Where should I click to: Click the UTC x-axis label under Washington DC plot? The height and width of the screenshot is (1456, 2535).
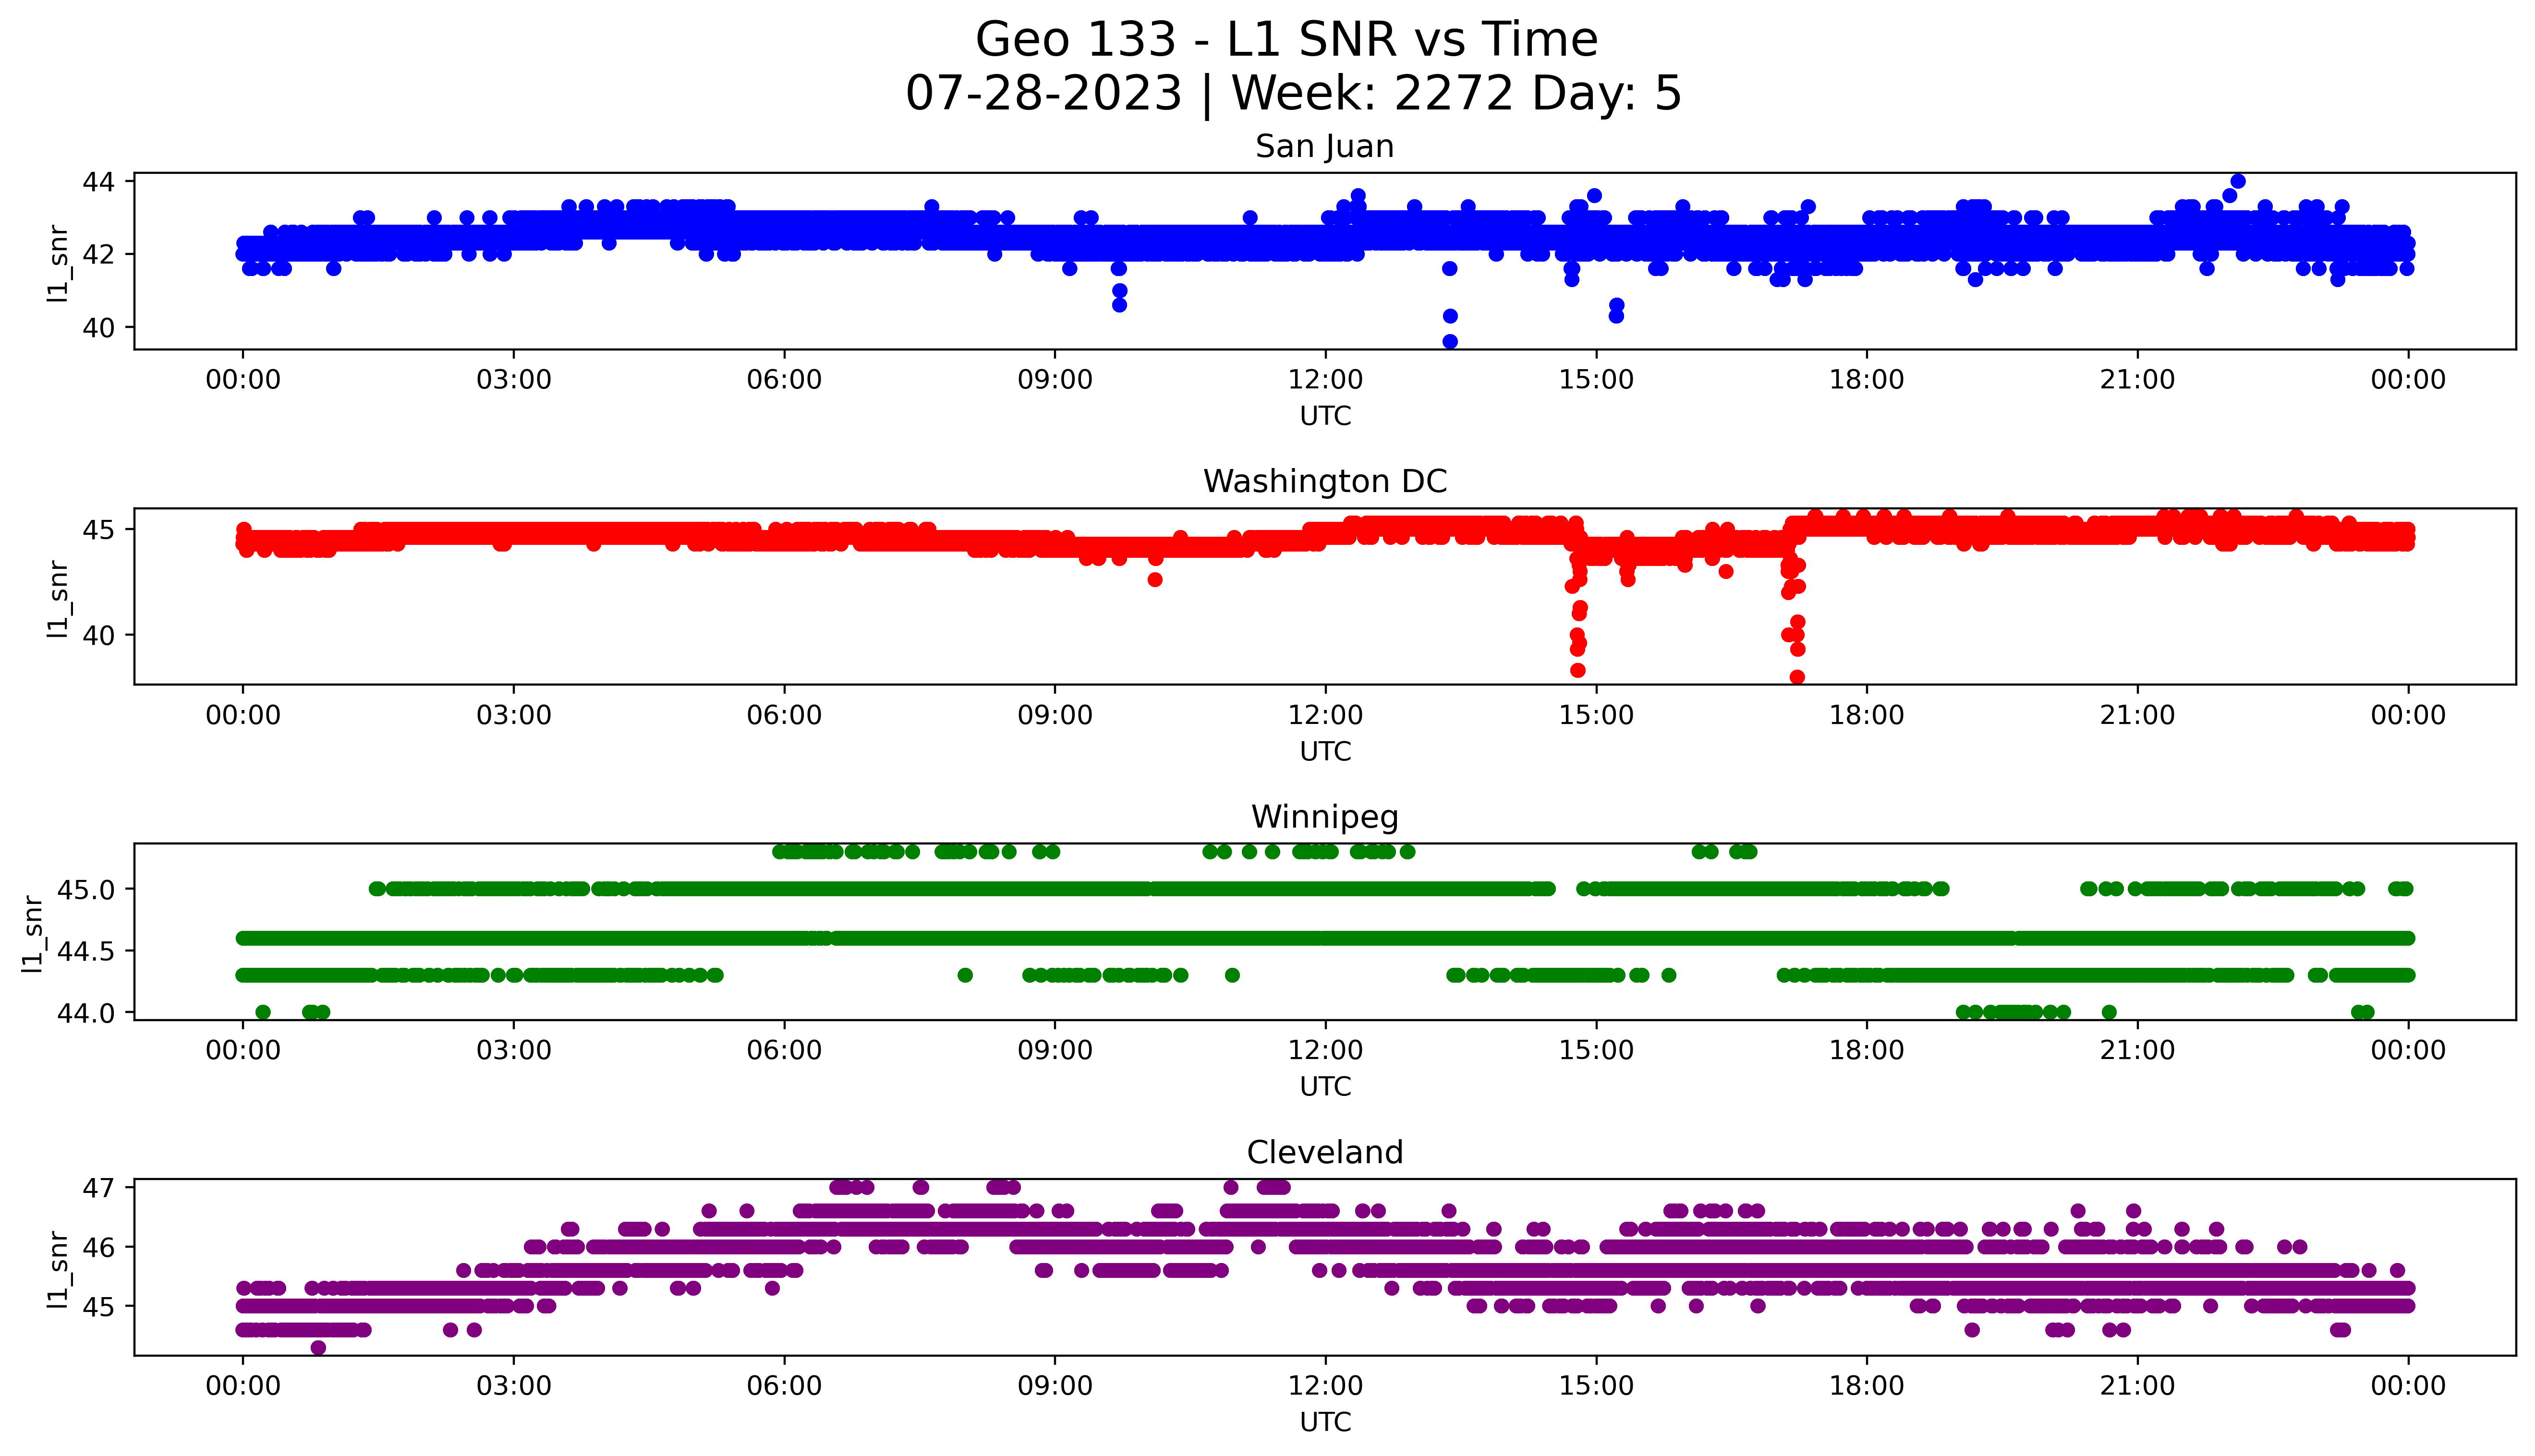(1325, 751)
